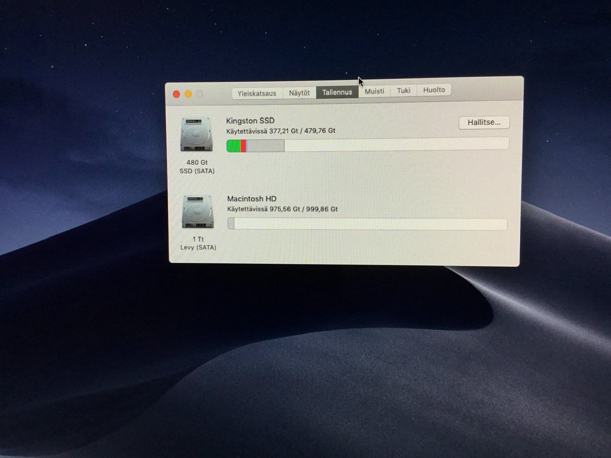Minimize the window with the yellow button

pos(188,94)
